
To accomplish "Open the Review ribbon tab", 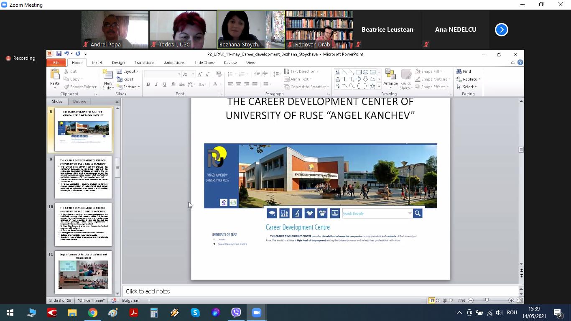I will (230, 63).
